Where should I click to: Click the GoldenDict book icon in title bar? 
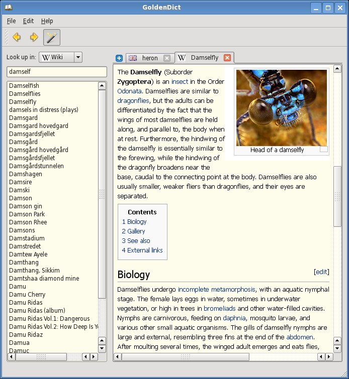point(9,7)
